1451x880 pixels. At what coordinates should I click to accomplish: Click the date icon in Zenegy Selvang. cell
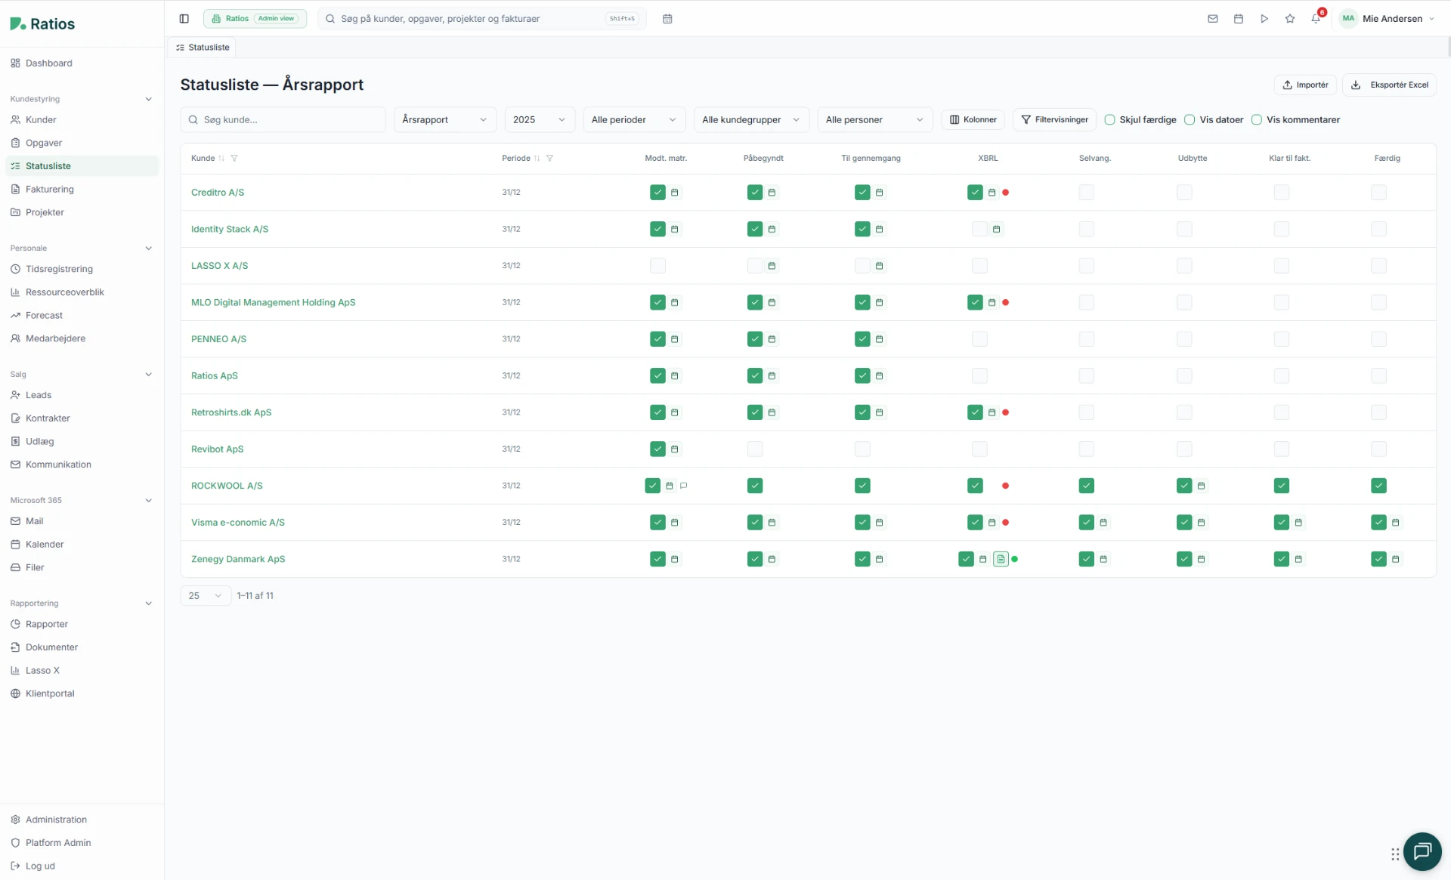click(1103, 559)
